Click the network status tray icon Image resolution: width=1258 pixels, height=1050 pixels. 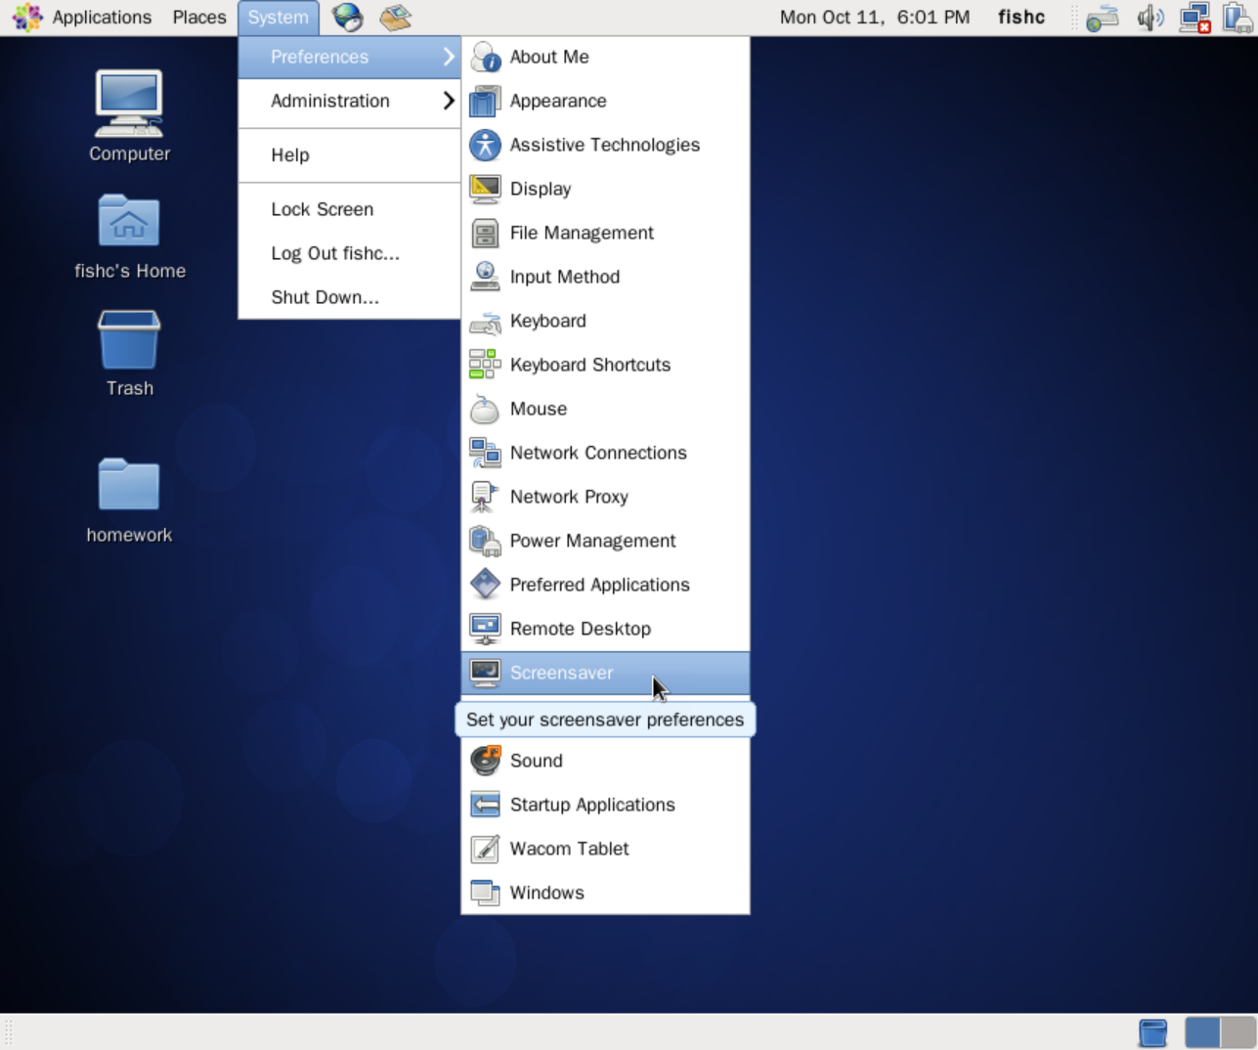point(1195,18)
